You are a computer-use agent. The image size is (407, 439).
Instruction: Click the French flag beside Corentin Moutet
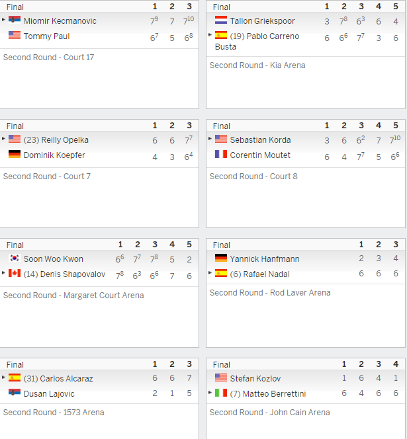coord(221,154)
